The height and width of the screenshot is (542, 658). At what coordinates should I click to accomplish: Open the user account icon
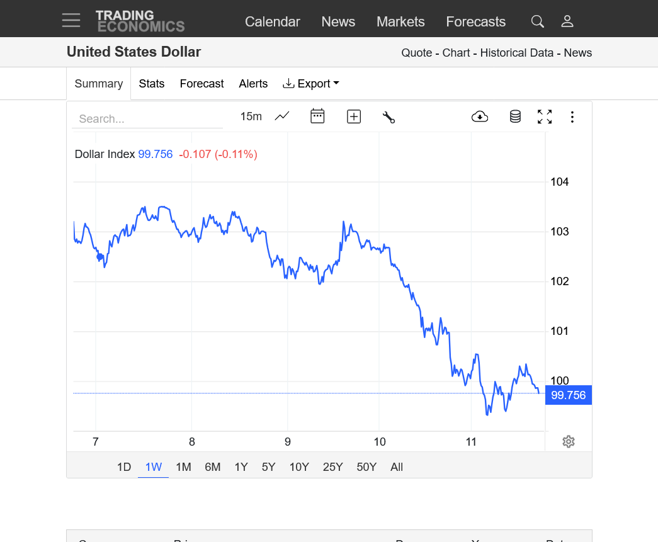(x=567, y=21)
